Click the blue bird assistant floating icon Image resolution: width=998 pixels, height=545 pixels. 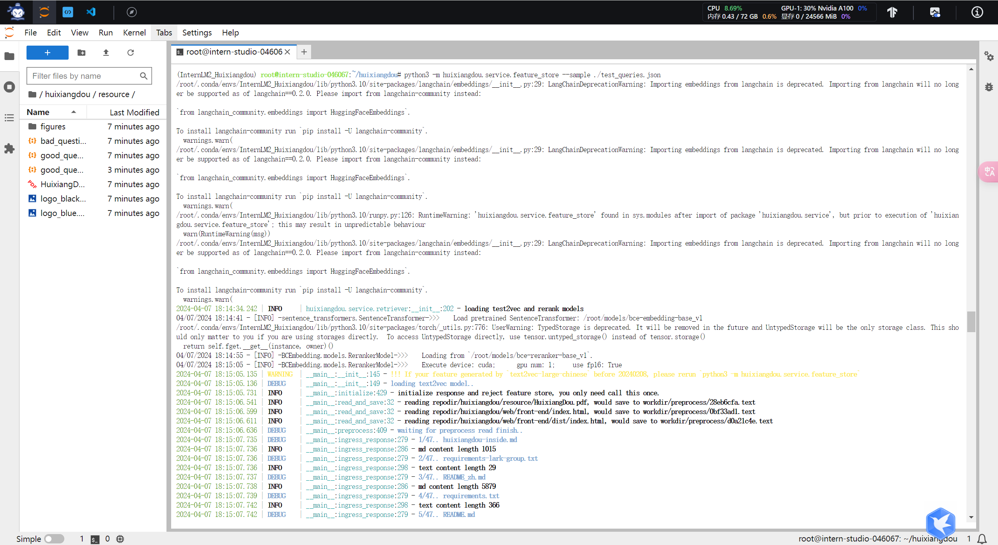coord(941,523)
